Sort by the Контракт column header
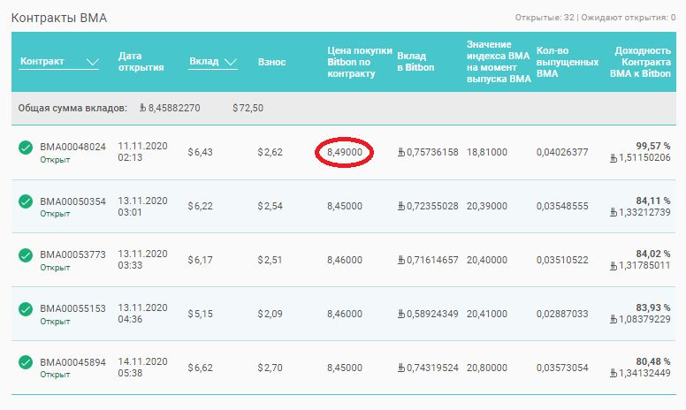686x410 pixels. coord(42,61)
